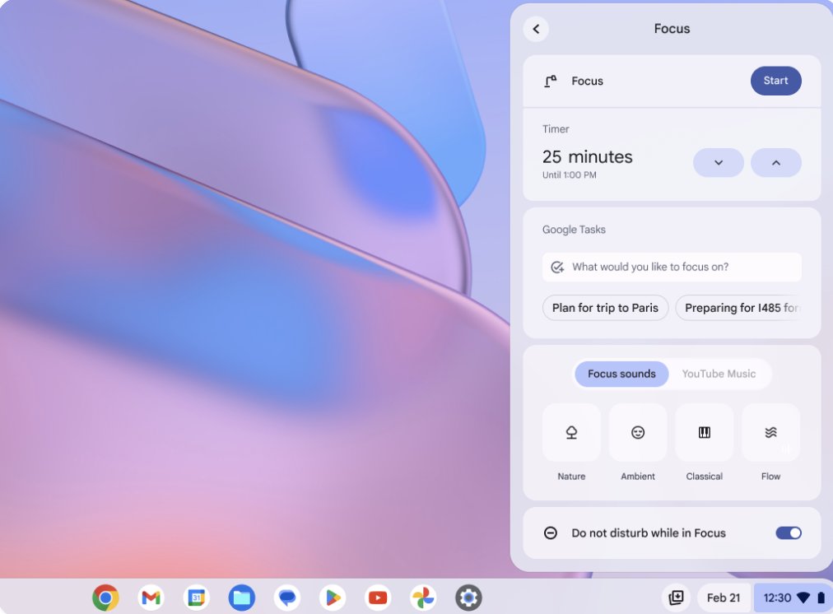Play the Flow sound

pyautogui.click(x=770, y=432)
